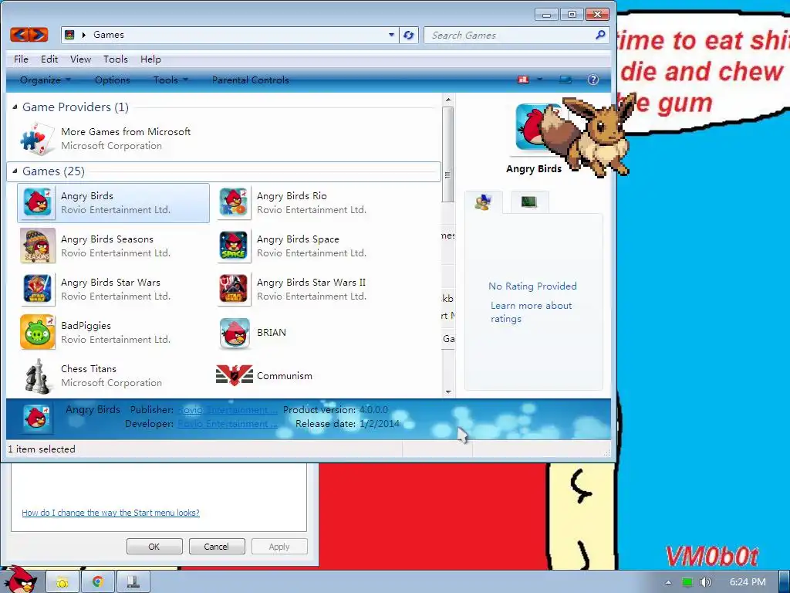The height and width of the screenshot is (593, 790).
Task: Click 'No Rating Provided' text
Action: tap(532, 286)
